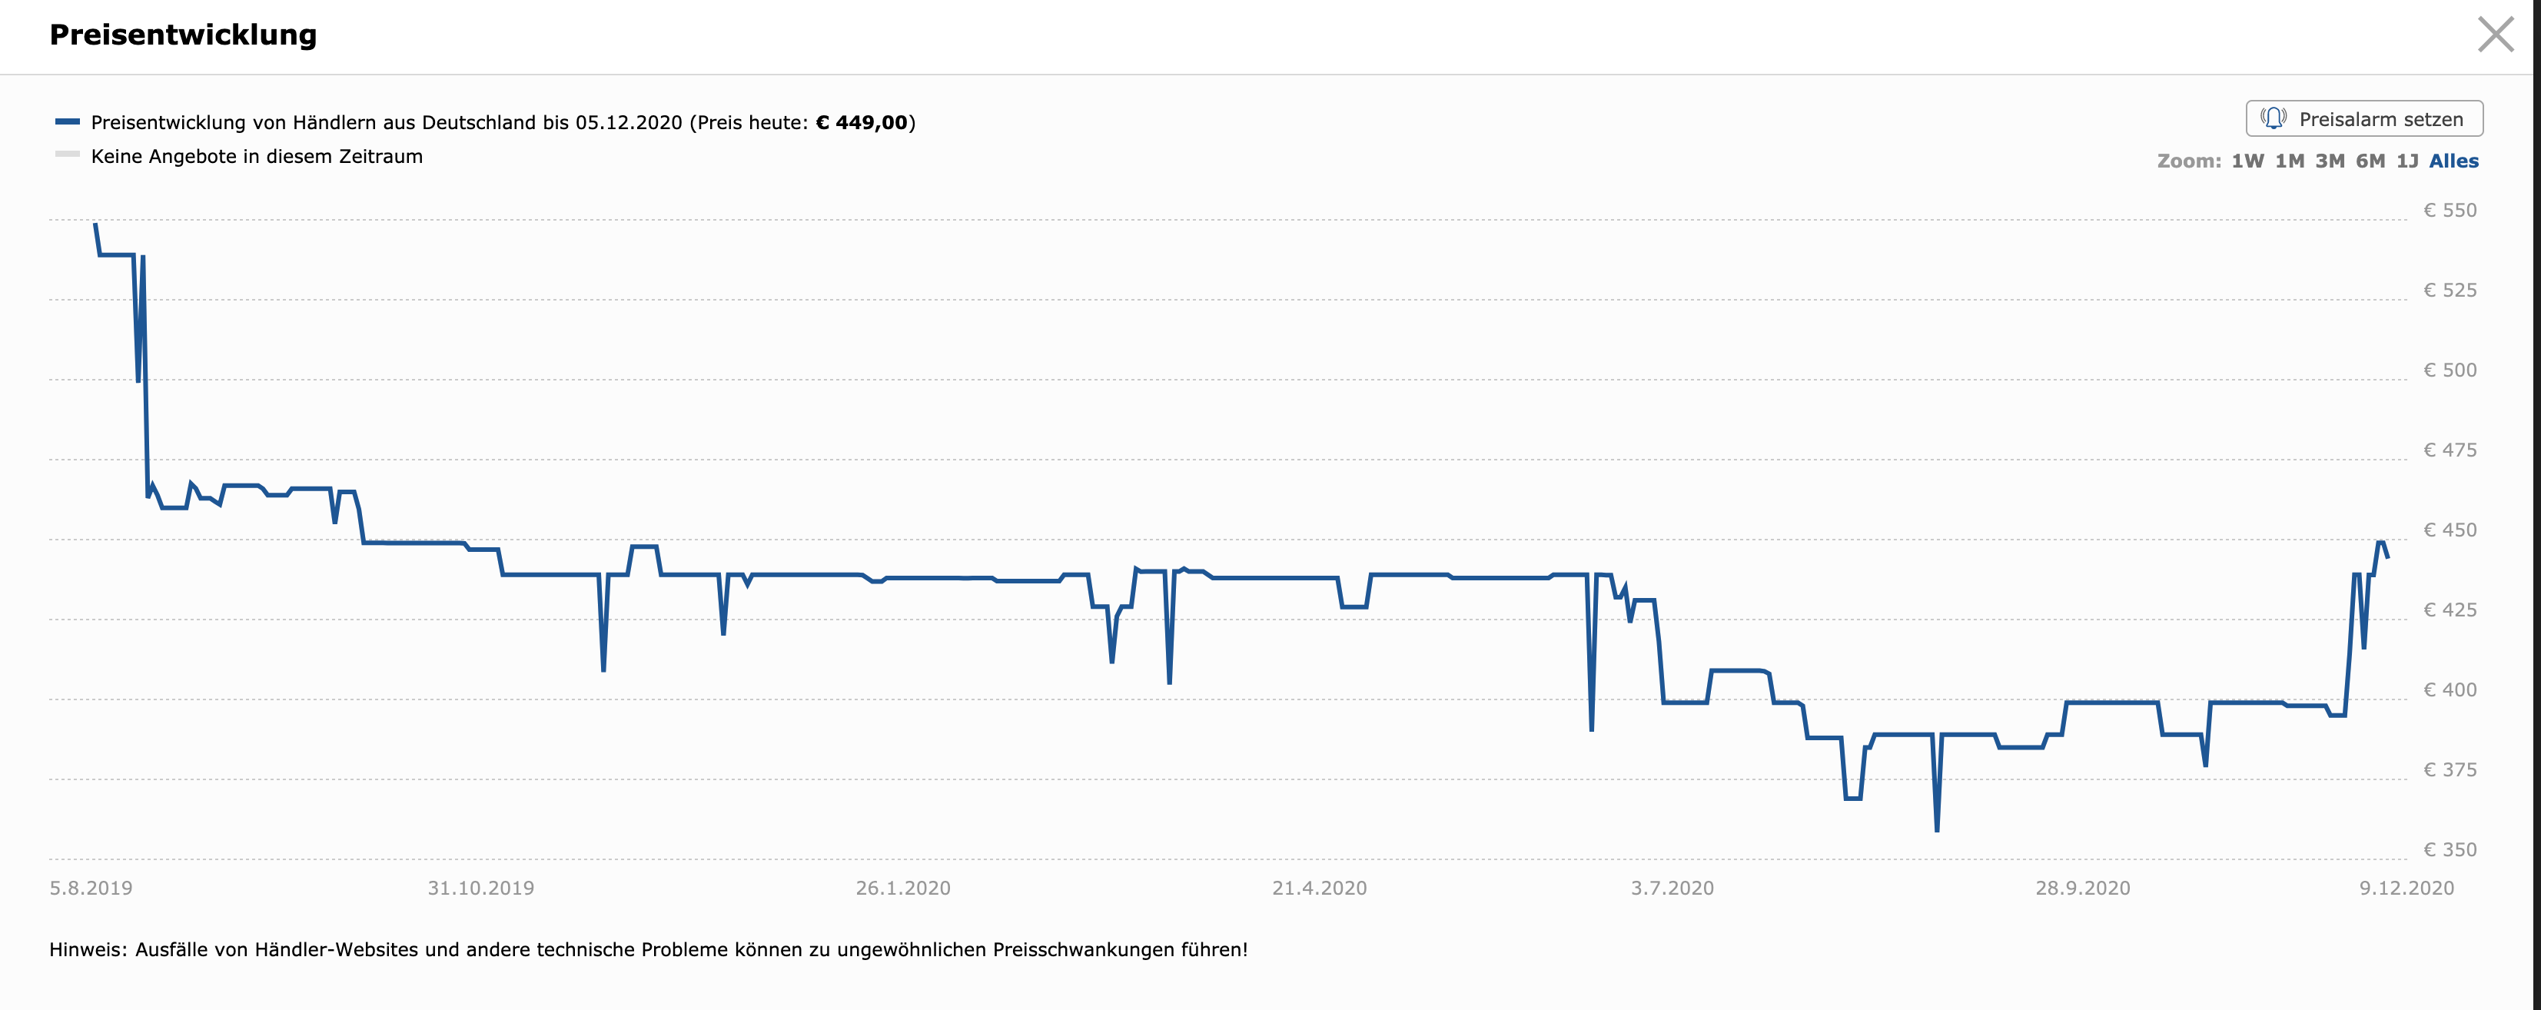Click the bell icon for price alarm

[2273, 119]
